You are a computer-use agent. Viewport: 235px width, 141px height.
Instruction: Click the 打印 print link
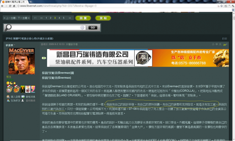pos(224,39)
